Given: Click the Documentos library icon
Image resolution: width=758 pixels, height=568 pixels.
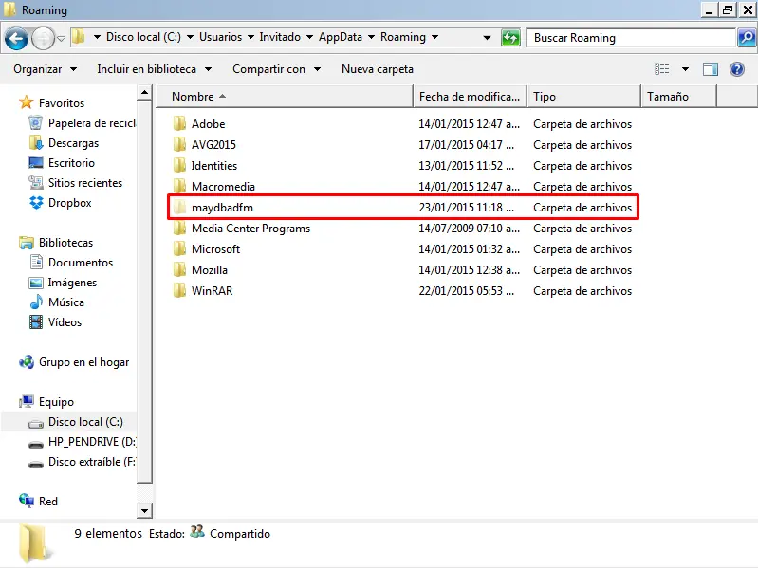Looking at the screenshot, I should (36, 263).
